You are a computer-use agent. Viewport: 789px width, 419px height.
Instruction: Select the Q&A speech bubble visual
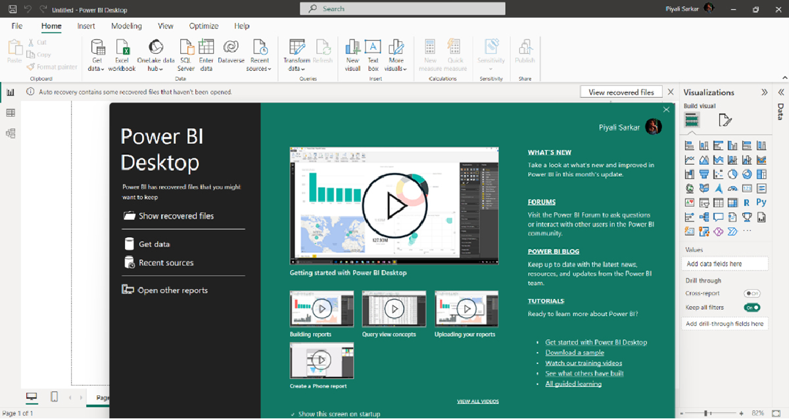(718, 217)
